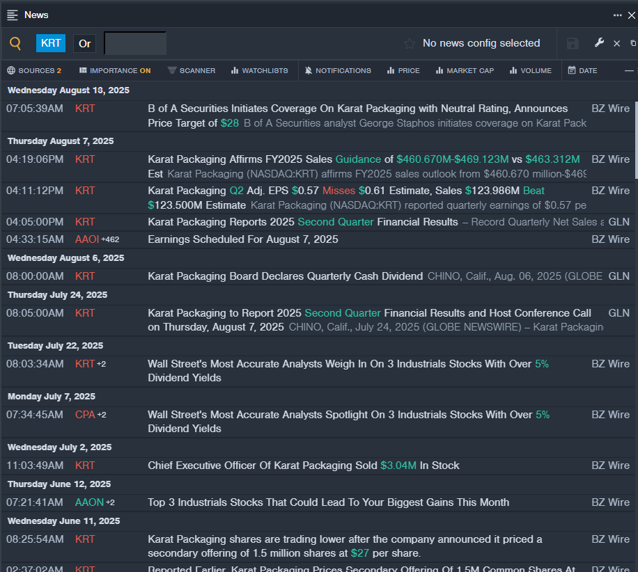638x572 pixels.
Task: Expand the +462 tickers on the AAOI row
Action: tap(110, 239)
